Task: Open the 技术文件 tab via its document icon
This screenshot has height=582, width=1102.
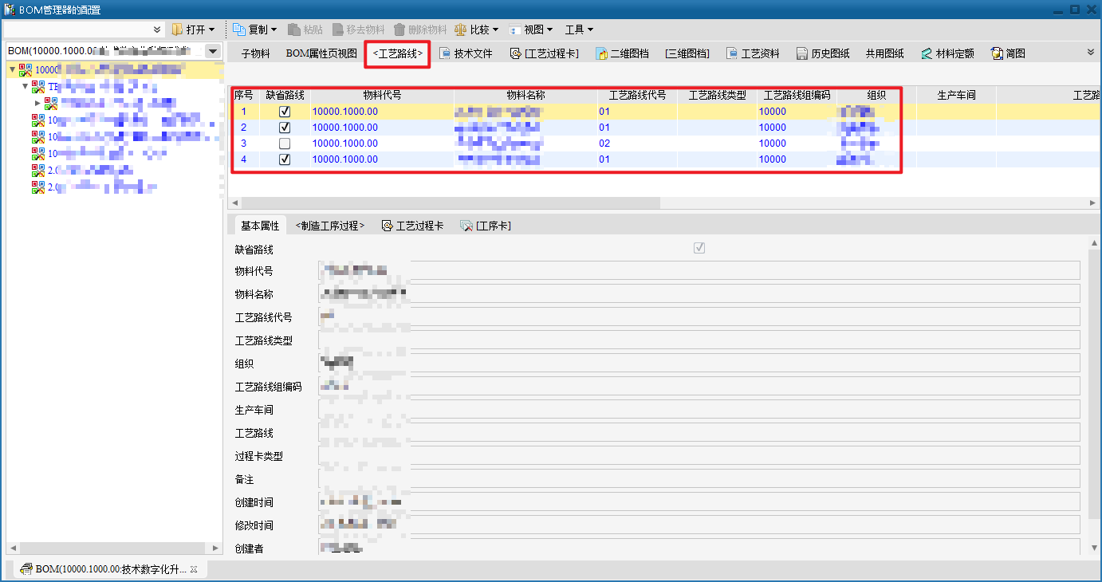Action: coord(445,53)
